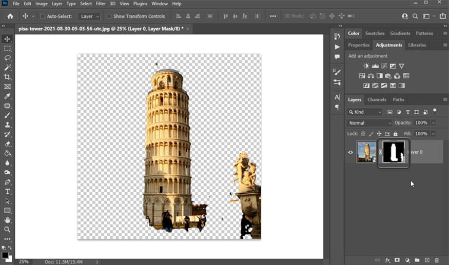Select the Layer 0 mask thumbnail

click(393, 152)
